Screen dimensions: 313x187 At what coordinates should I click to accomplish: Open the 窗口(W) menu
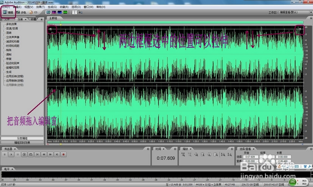[89, 7]
